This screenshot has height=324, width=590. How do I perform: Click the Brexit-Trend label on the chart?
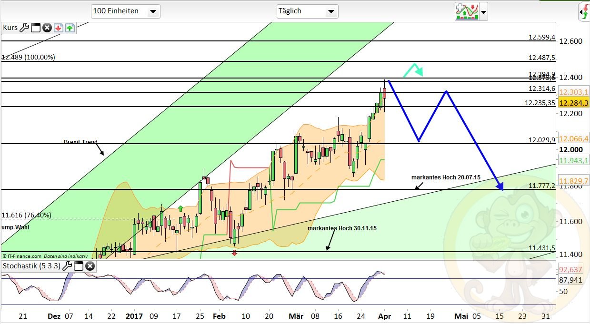(x=80, y=142)
